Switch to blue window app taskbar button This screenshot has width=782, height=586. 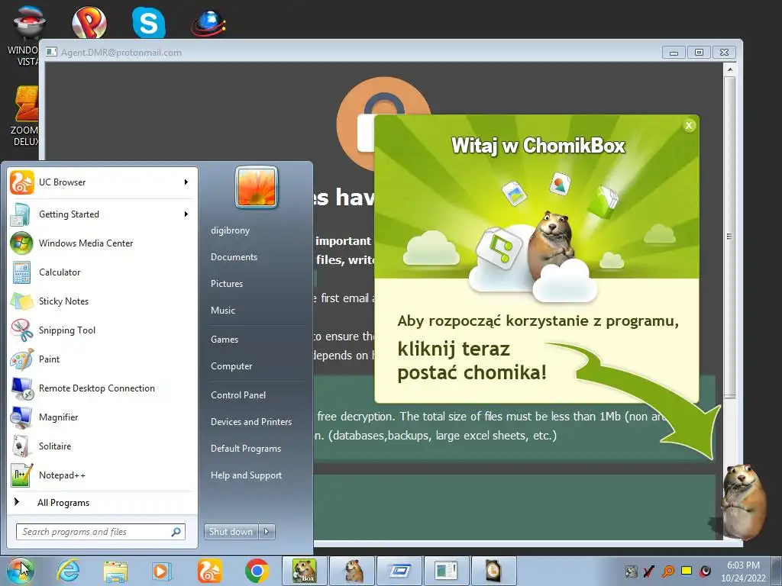pos(399,571)
